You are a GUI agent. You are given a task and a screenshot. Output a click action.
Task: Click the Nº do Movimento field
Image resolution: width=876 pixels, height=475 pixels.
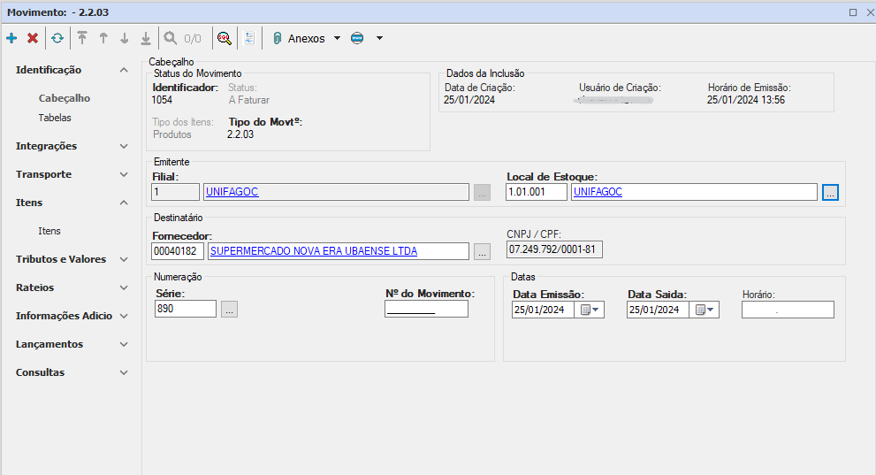pyautogui.click(x=426, y=310)
